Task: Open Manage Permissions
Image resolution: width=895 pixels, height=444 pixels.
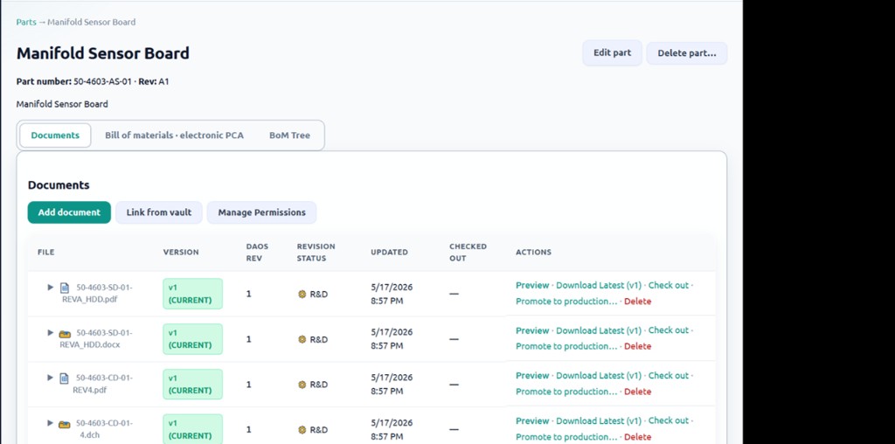Action: 262,212
